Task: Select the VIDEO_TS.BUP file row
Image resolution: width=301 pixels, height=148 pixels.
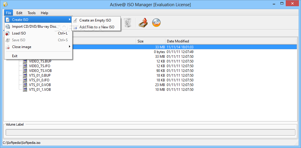Action: tap(150, 61)
